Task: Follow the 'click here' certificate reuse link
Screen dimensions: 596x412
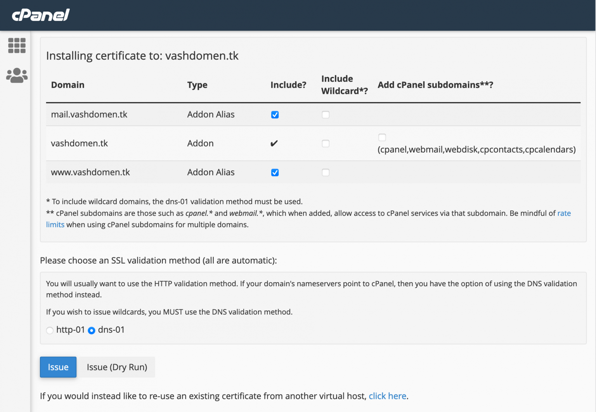Action: [x=387, y=396]
